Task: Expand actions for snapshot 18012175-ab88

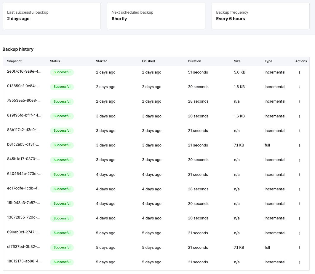Action: [x=300, y=262]
